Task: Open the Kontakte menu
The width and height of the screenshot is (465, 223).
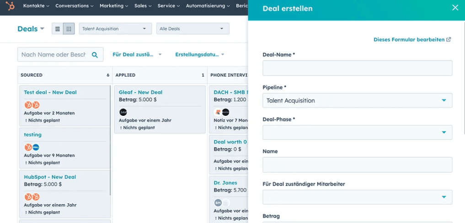Action: click(36, 6)
